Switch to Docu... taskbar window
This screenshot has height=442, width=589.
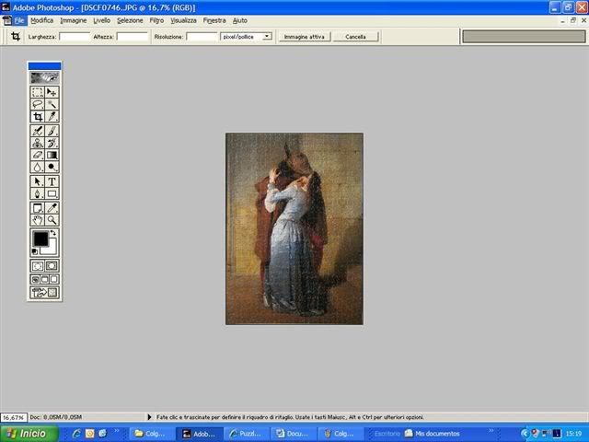tap(294, 434)
